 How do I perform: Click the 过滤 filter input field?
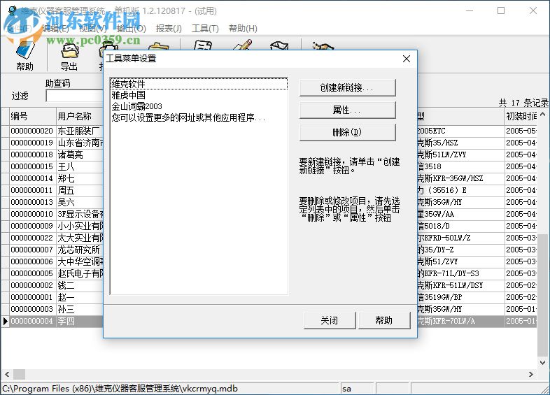pyautogui.click(x=74, y=96)
